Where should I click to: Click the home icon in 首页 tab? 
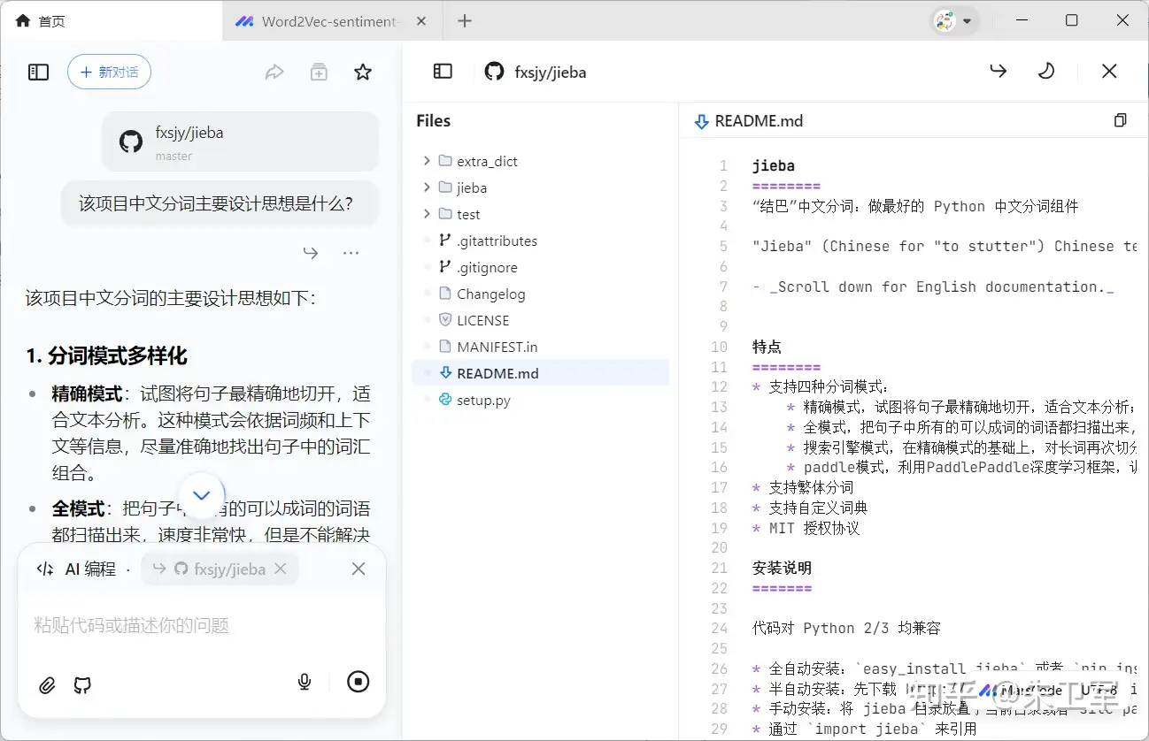(x=23, y=20)
